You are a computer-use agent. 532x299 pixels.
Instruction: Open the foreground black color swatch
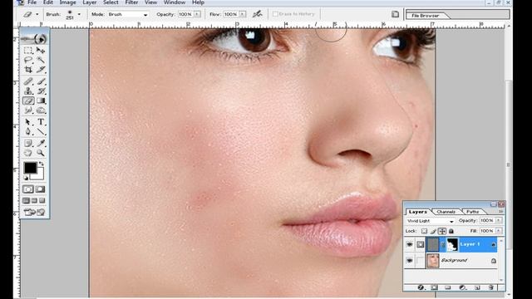click(30, 168)
